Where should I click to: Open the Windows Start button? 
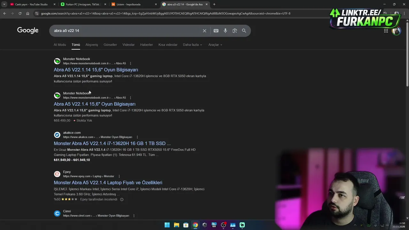point(167,225)
